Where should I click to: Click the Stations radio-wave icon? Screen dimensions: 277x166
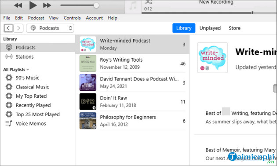9,57
